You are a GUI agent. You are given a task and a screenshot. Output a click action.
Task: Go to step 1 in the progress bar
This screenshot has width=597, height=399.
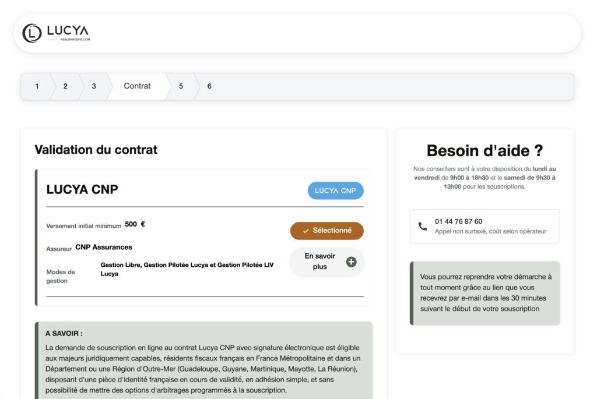click(37, 86)
